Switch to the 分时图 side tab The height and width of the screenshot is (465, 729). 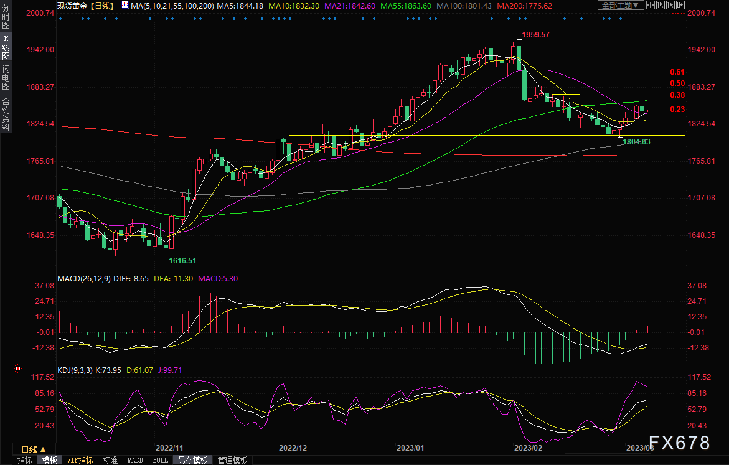(x=6, y=16)
